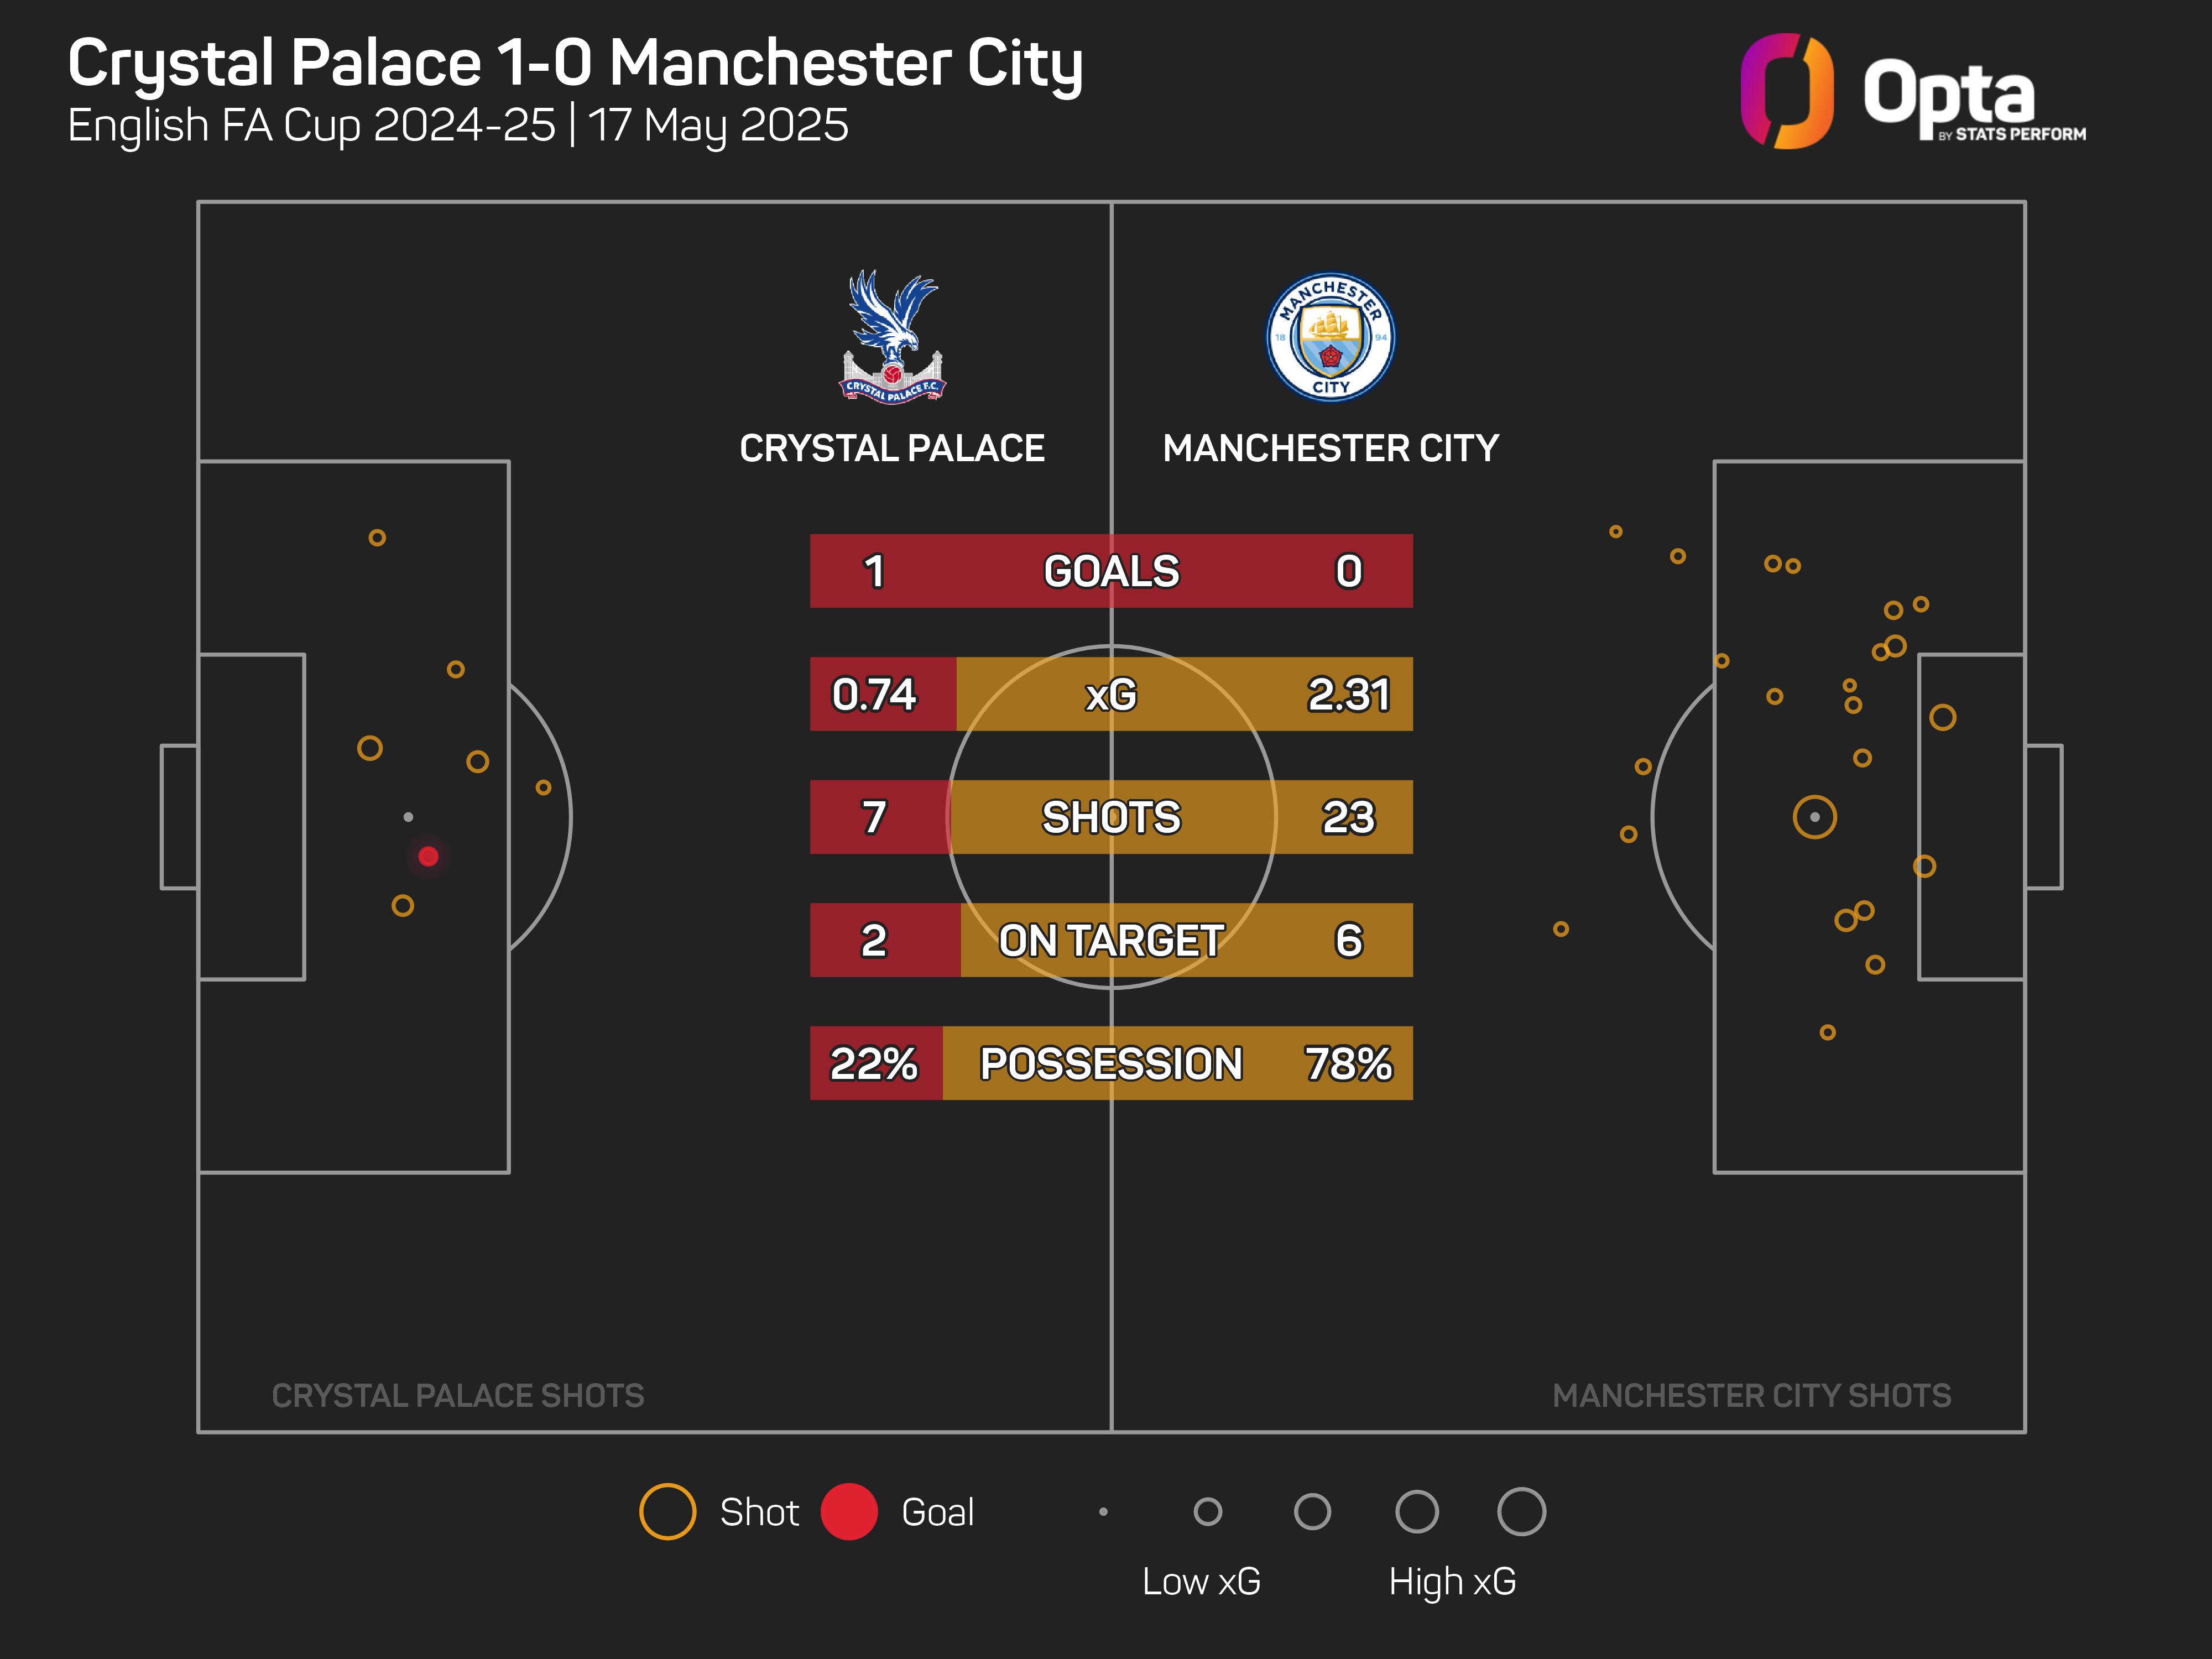Click the MANCHESTER CITY SHOTS label
The height and width of the screenshot is (1659, 2212).
pos(1751,1395)
